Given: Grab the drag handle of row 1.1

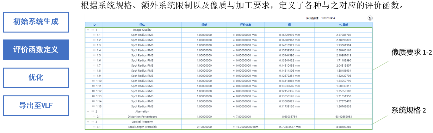Looking at the screenshot, I should click(94, 35).
